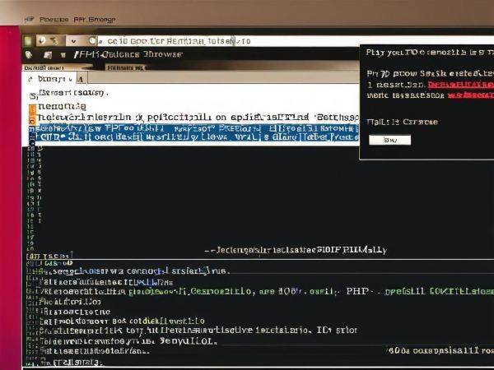This screenshot has height=370, width=494.
Task: Click the green icon beside the address bar
Action: (28, 40)
